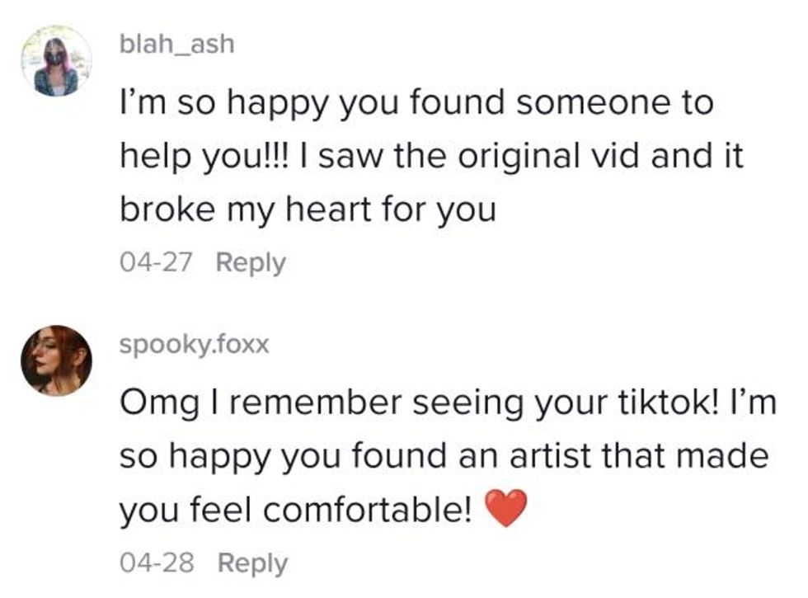The width and height of the screenshot is (808, 598).
Task: Click the blah_ash username
Action: pyautogui.click(x=176, y=44)
